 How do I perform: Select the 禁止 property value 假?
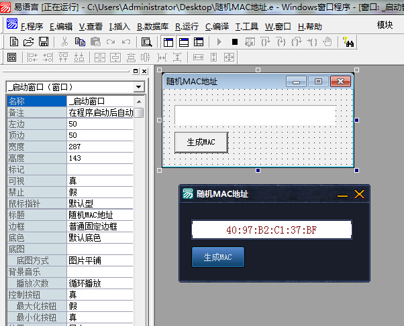coord(100,192)
